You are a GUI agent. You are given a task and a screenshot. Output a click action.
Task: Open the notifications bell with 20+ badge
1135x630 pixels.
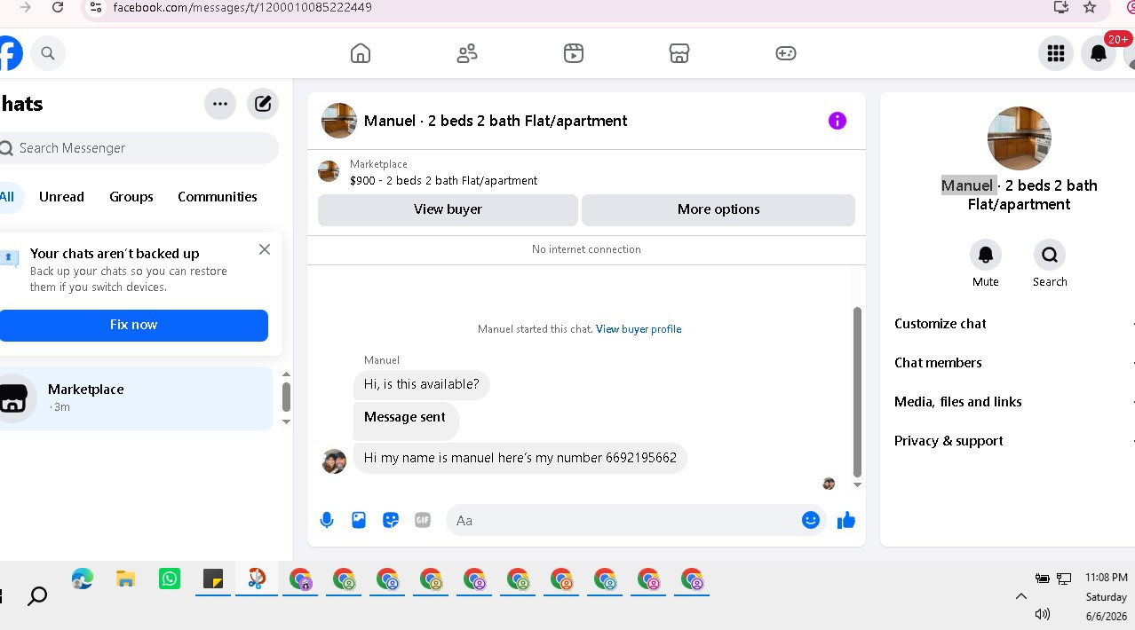click(x=1099, y=53)
